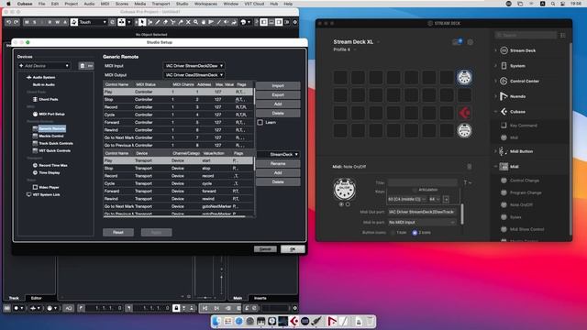The height and width of the screenshot is (330, 587).
Task: Expand the Midi Button category
Action: pyautogui.click(x=495, y=151)
